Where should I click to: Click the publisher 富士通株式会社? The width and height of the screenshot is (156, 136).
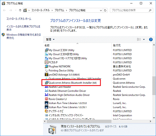click(x=122, y=66)
